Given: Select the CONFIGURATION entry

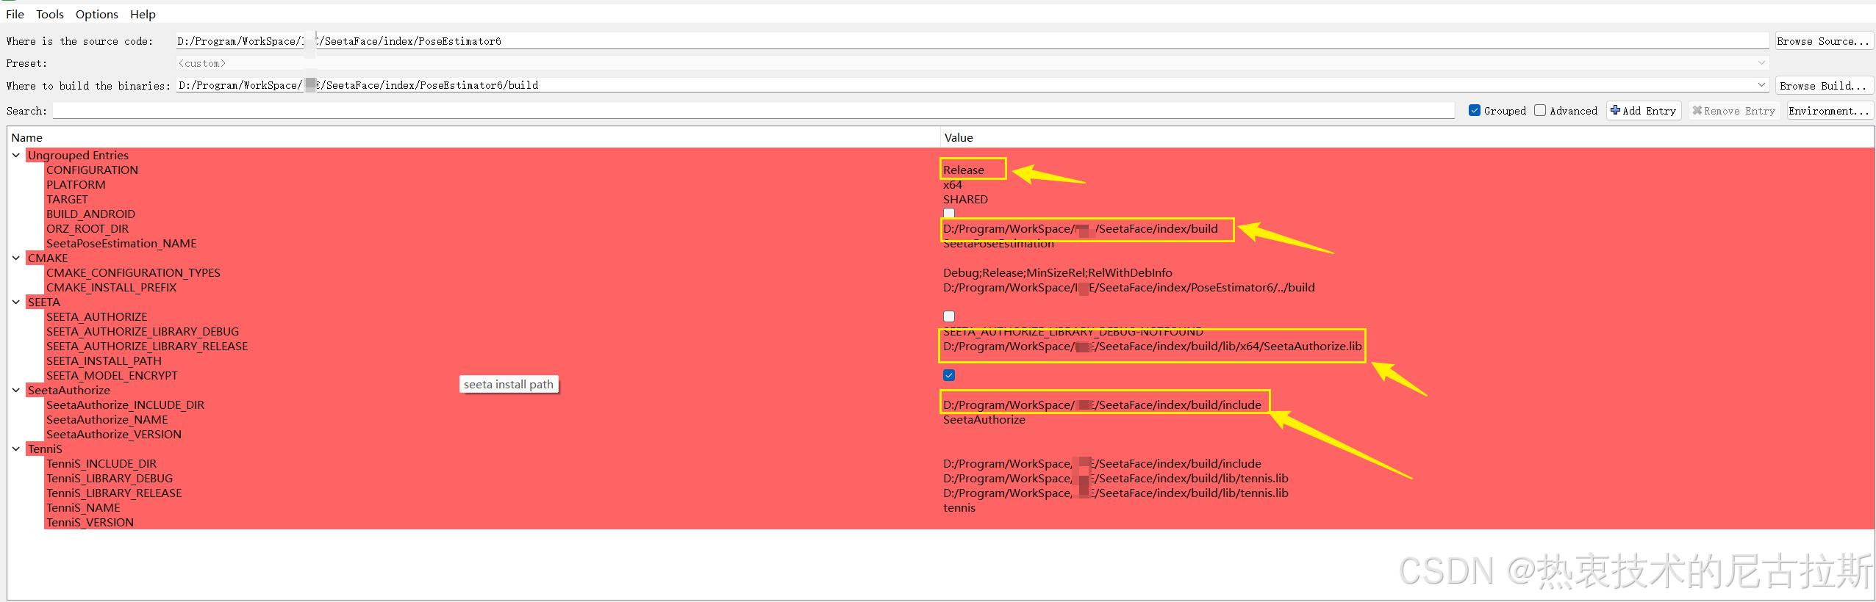Looking at the screenshot, I should (x=92, y=170).
